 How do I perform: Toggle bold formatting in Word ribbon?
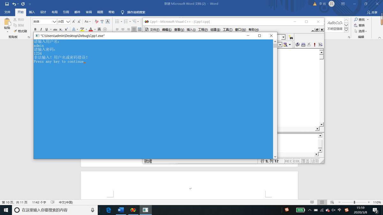[x=35, y=29]
